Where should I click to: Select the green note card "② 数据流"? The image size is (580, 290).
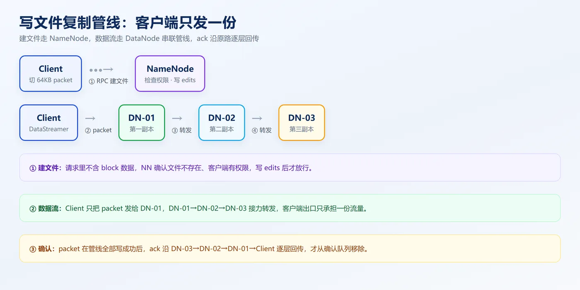pyautogui.click(x=290, y=208)
